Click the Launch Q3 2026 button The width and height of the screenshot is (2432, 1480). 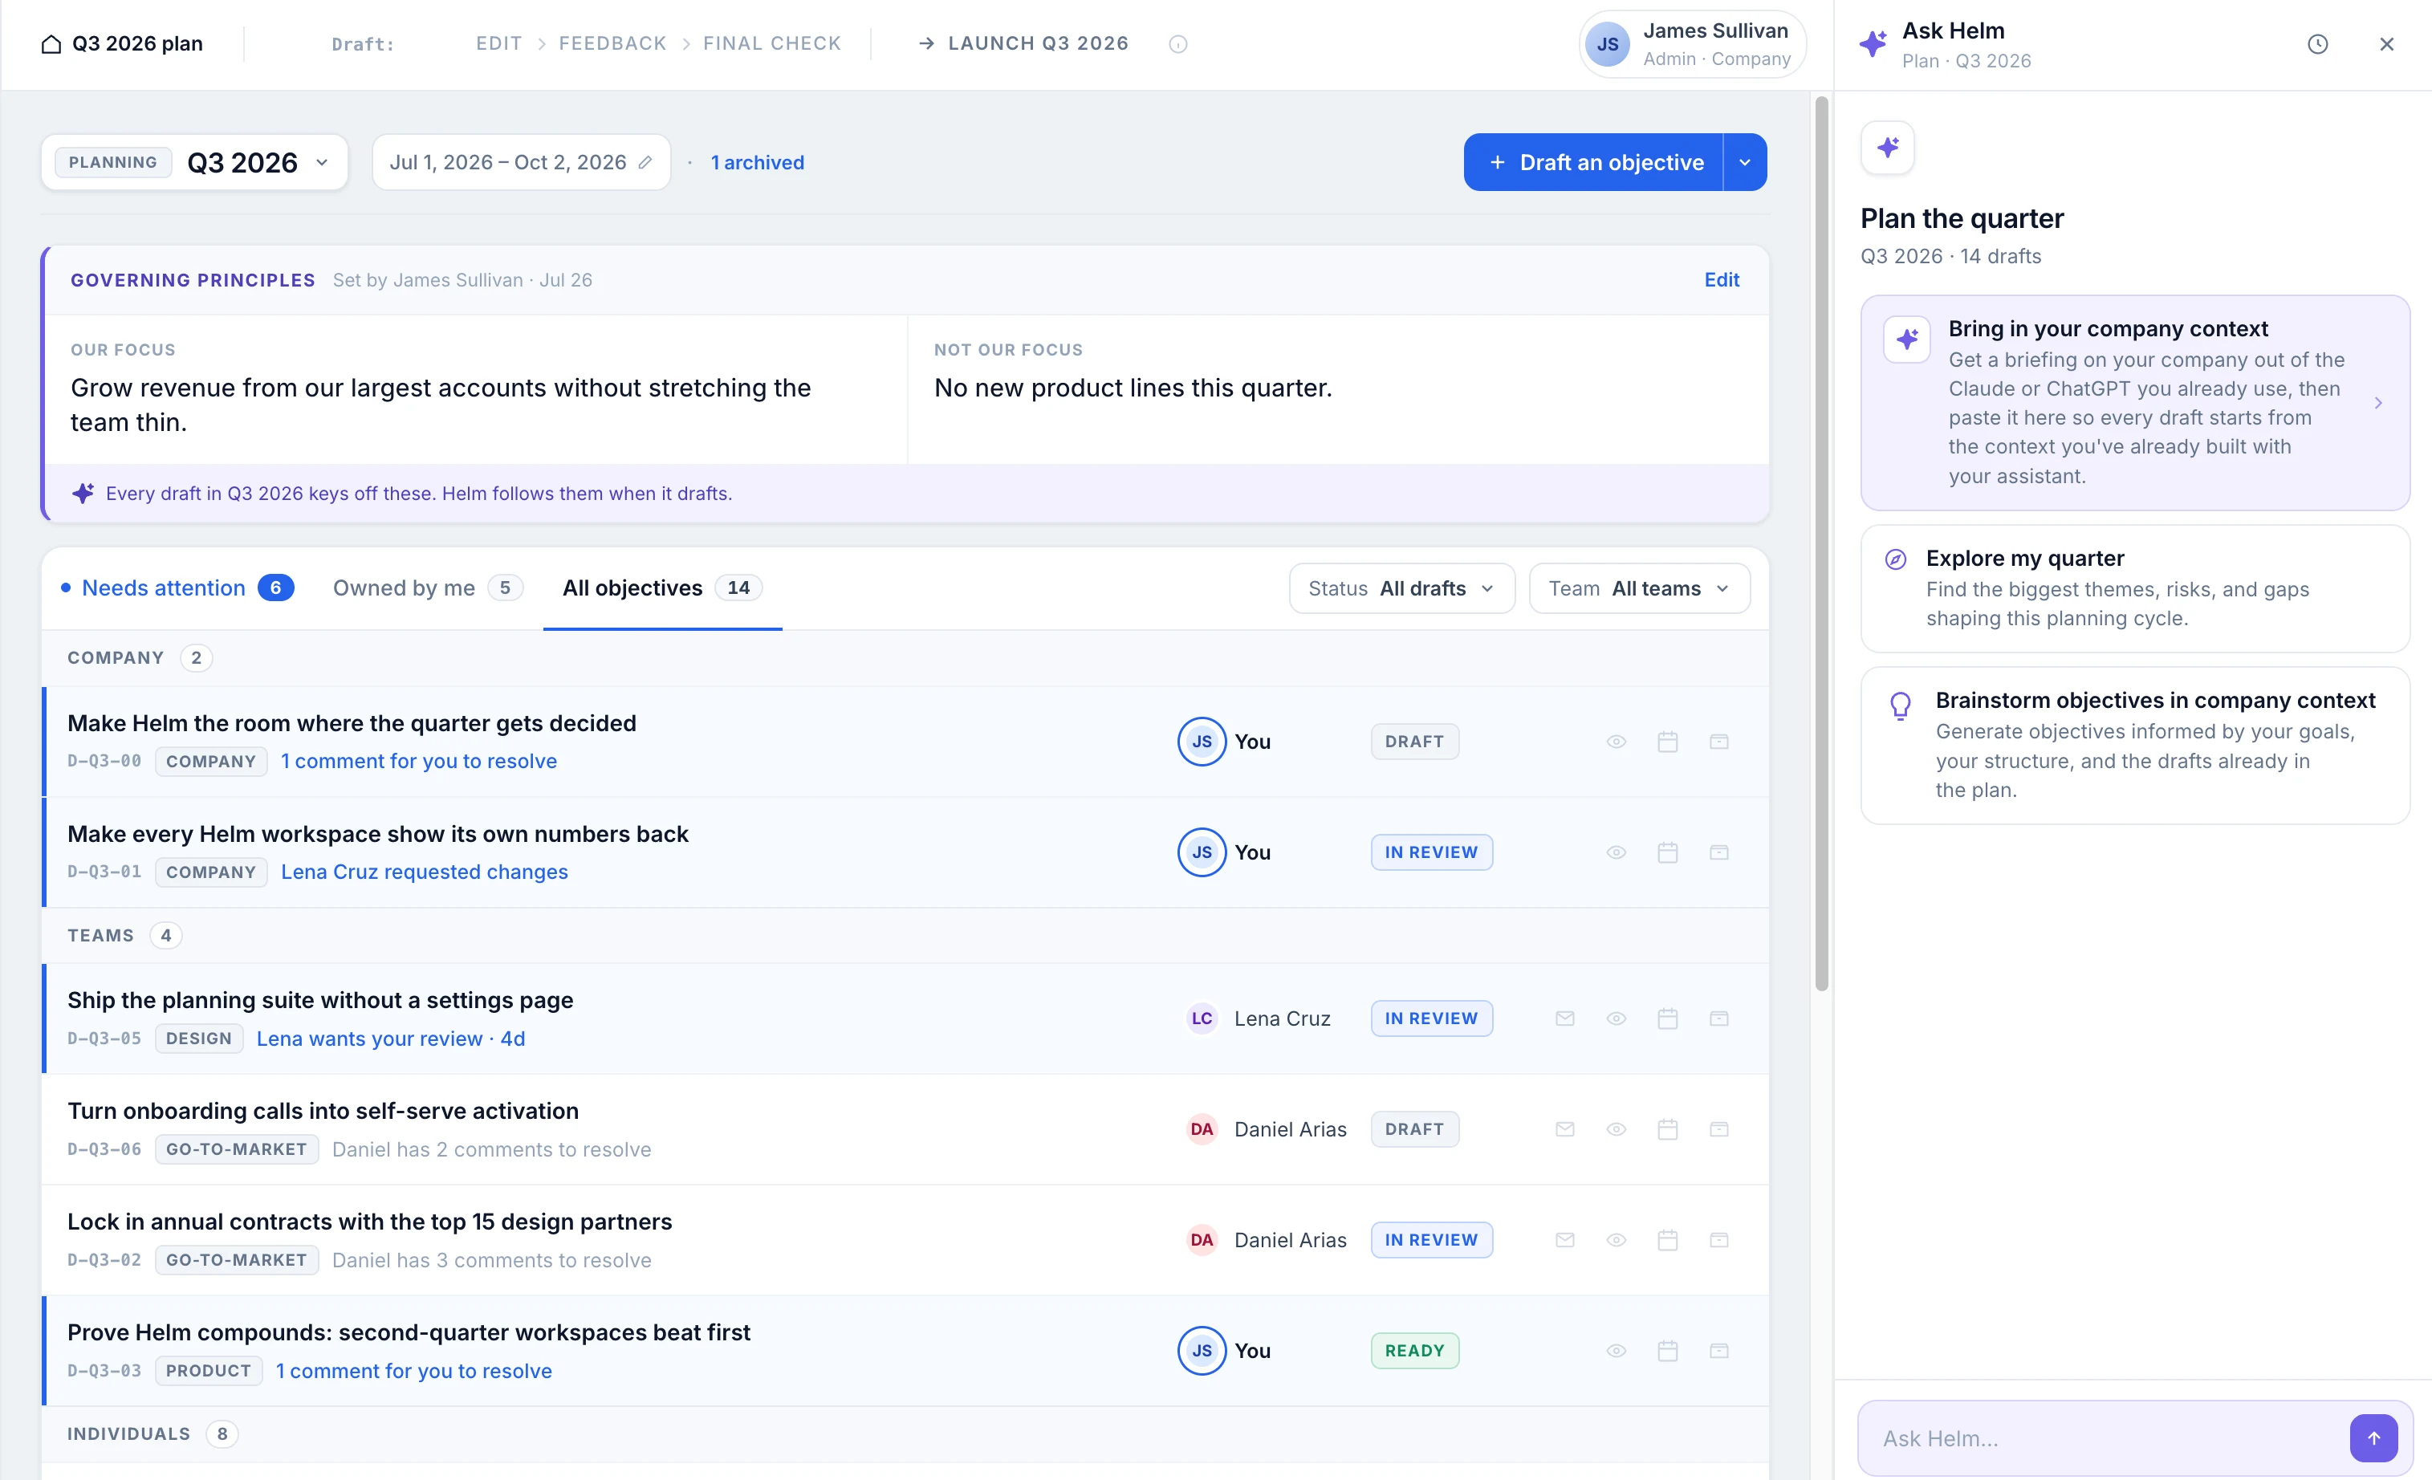tap(1023, 43)
